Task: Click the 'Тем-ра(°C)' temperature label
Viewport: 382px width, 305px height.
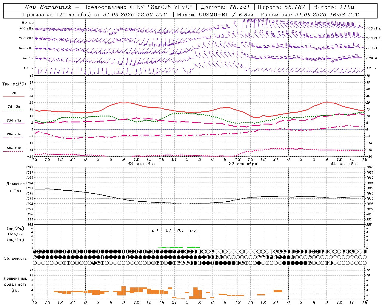Action: [14, 84]
